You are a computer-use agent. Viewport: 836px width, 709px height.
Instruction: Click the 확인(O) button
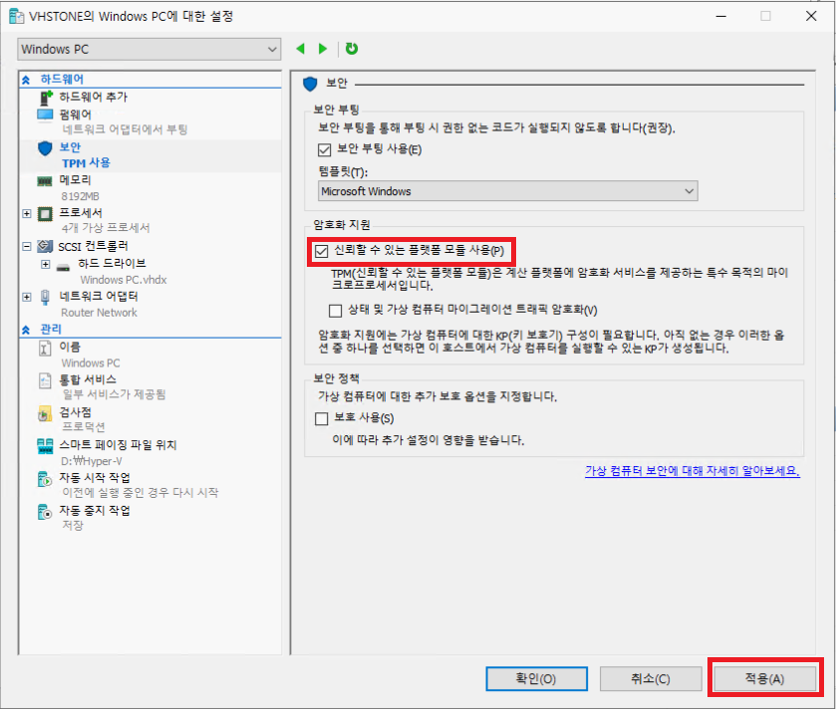(536, 679)
